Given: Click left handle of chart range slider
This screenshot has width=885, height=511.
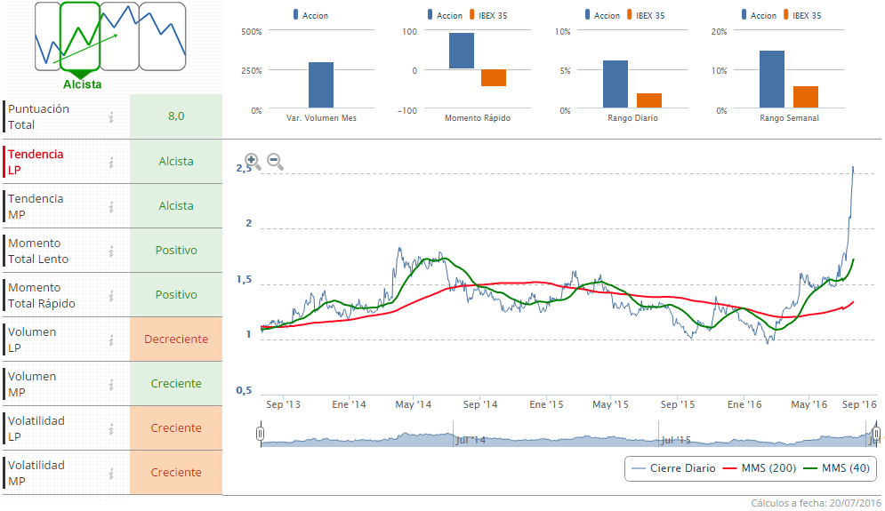Looking at the screenshot, I should click(260, 434).
